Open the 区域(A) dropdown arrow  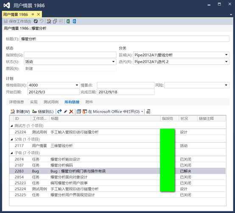click(x=227, y=55)
